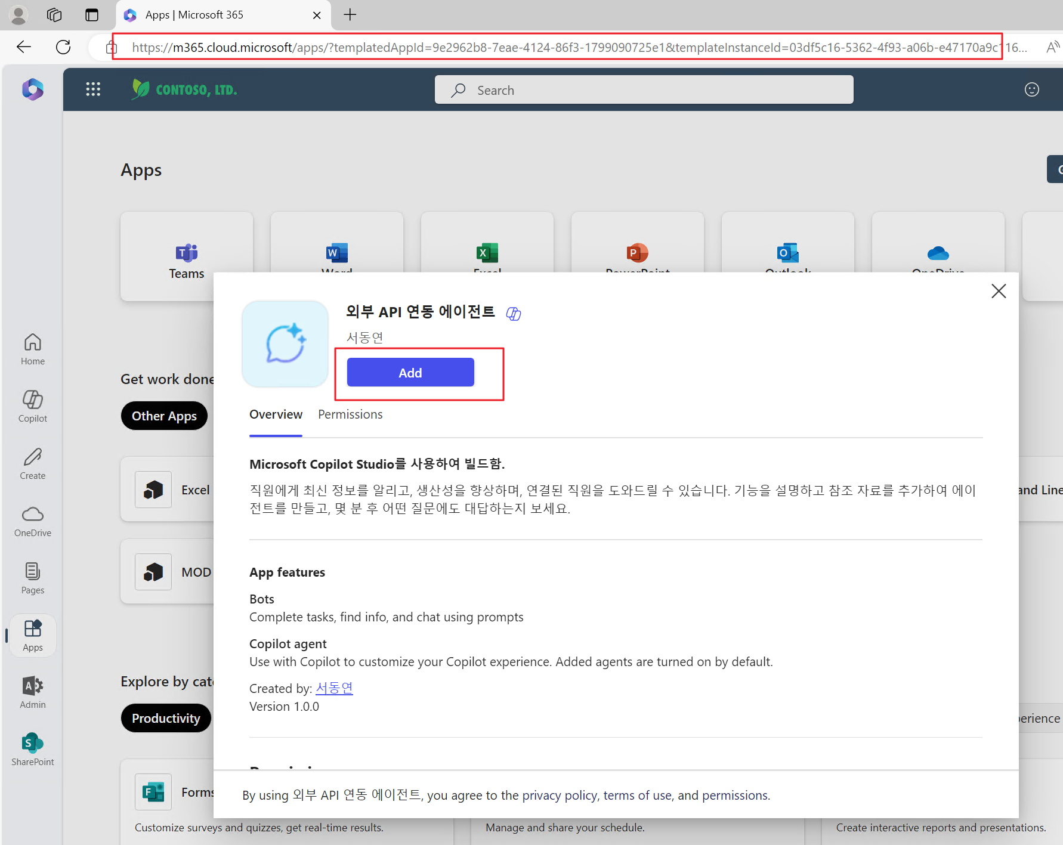Image resolution: width=1063 pixels, height=845 pixels.
Task: Close the Apps | Microsoft 365 tab
Action: (317, 15)
